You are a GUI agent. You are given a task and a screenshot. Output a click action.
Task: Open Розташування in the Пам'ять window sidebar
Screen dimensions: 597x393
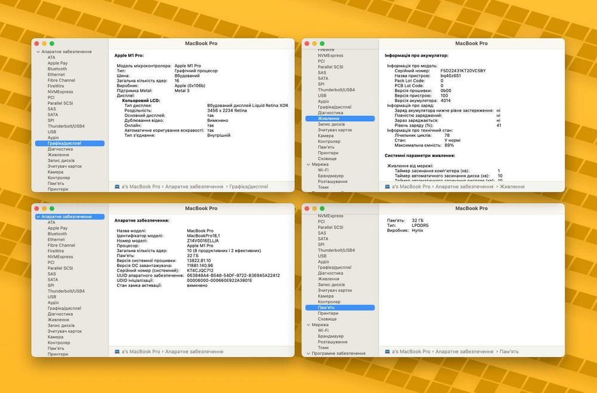point(333,342)
